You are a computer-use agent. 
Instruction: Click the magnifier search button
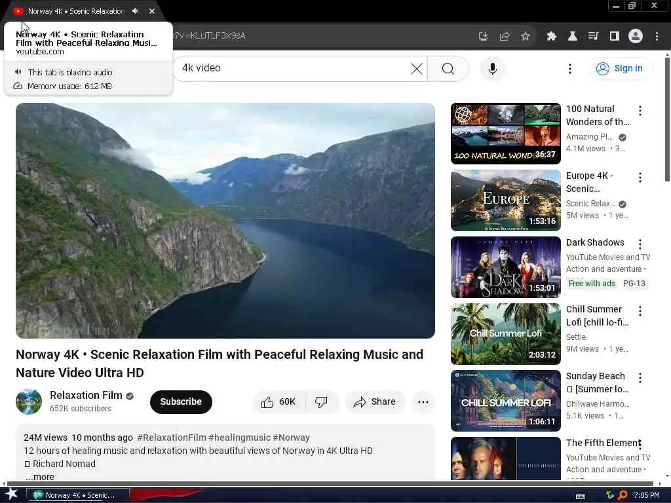tap(448, 68)
